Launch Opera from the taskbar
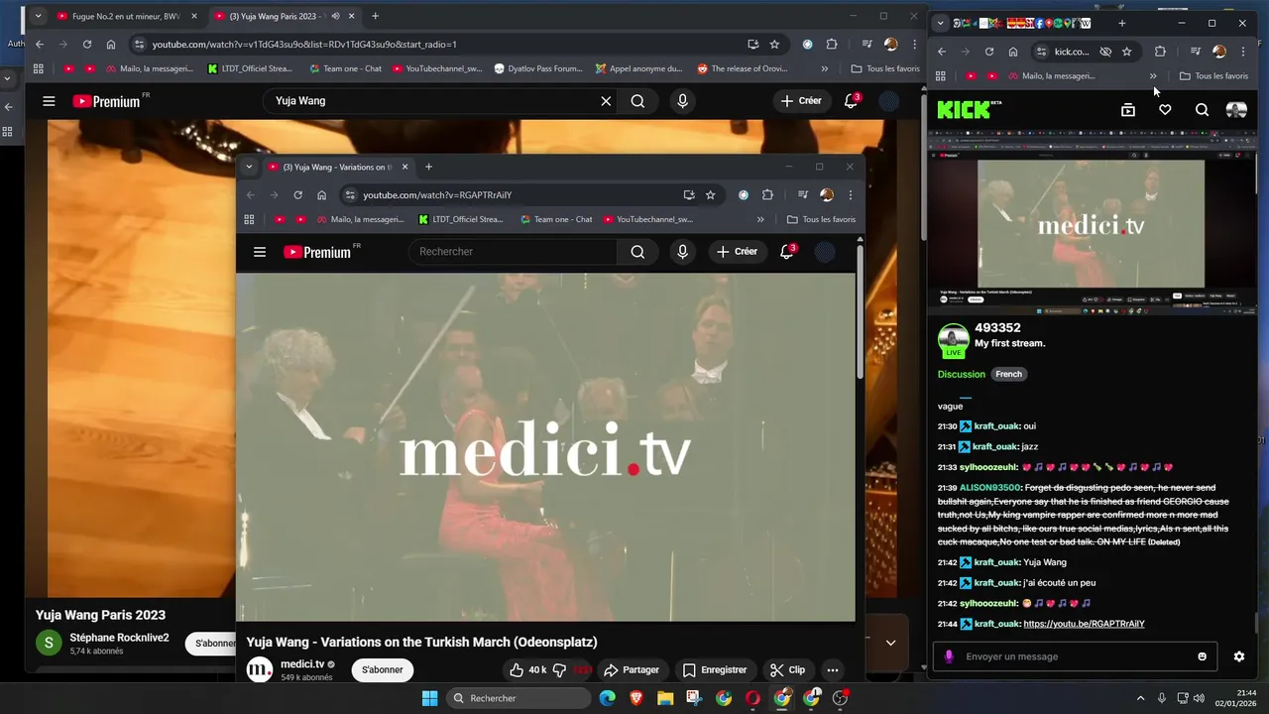Viewport: 1269px width, 714px height. tap(752, 698)
